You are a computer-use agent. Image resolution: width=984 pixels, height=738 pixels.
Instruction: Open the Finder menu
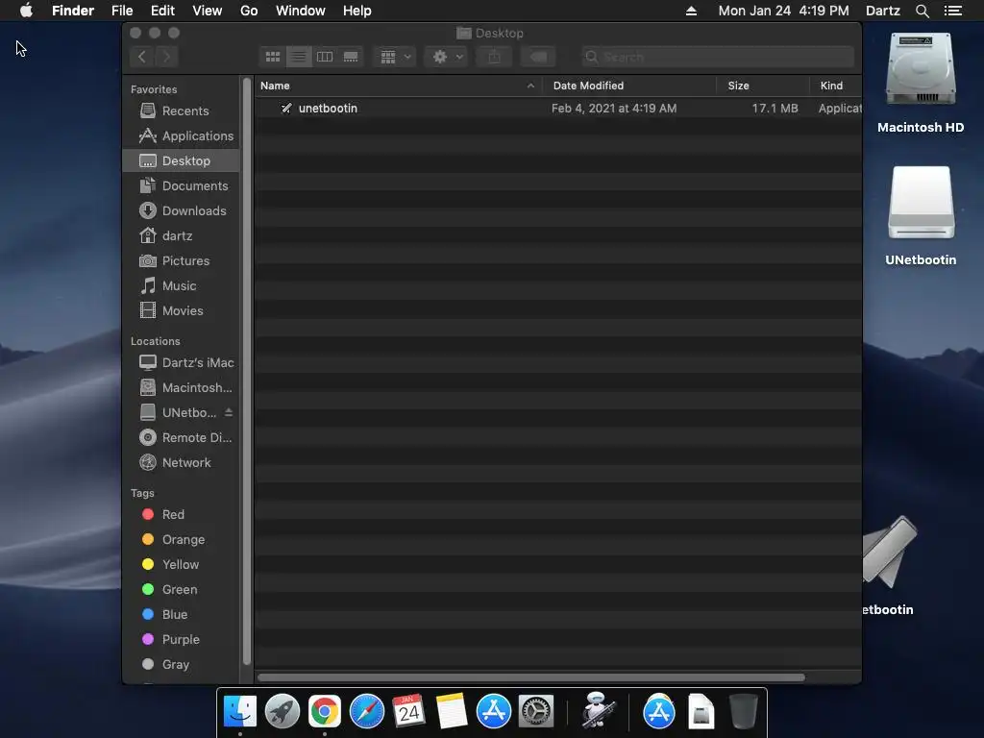point(73,11)
